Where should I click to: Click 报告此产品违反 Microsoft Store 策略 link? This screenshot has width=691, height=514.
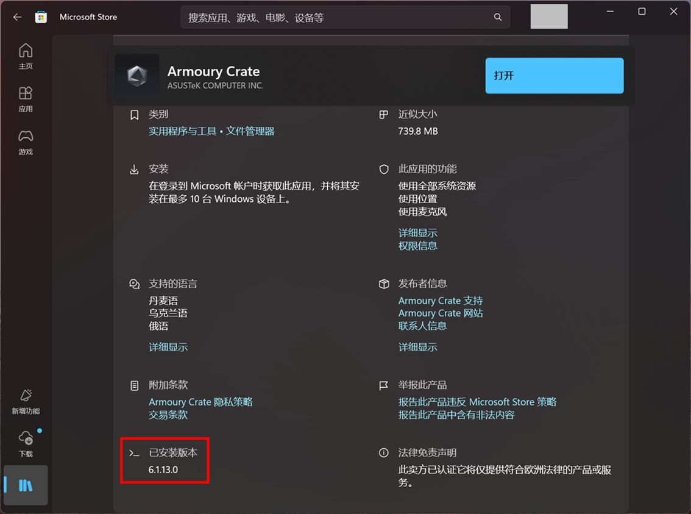tap(477, 402)
